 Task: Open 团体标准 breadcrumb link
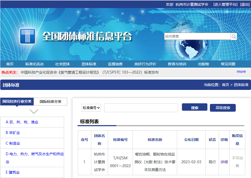[241, 85]
